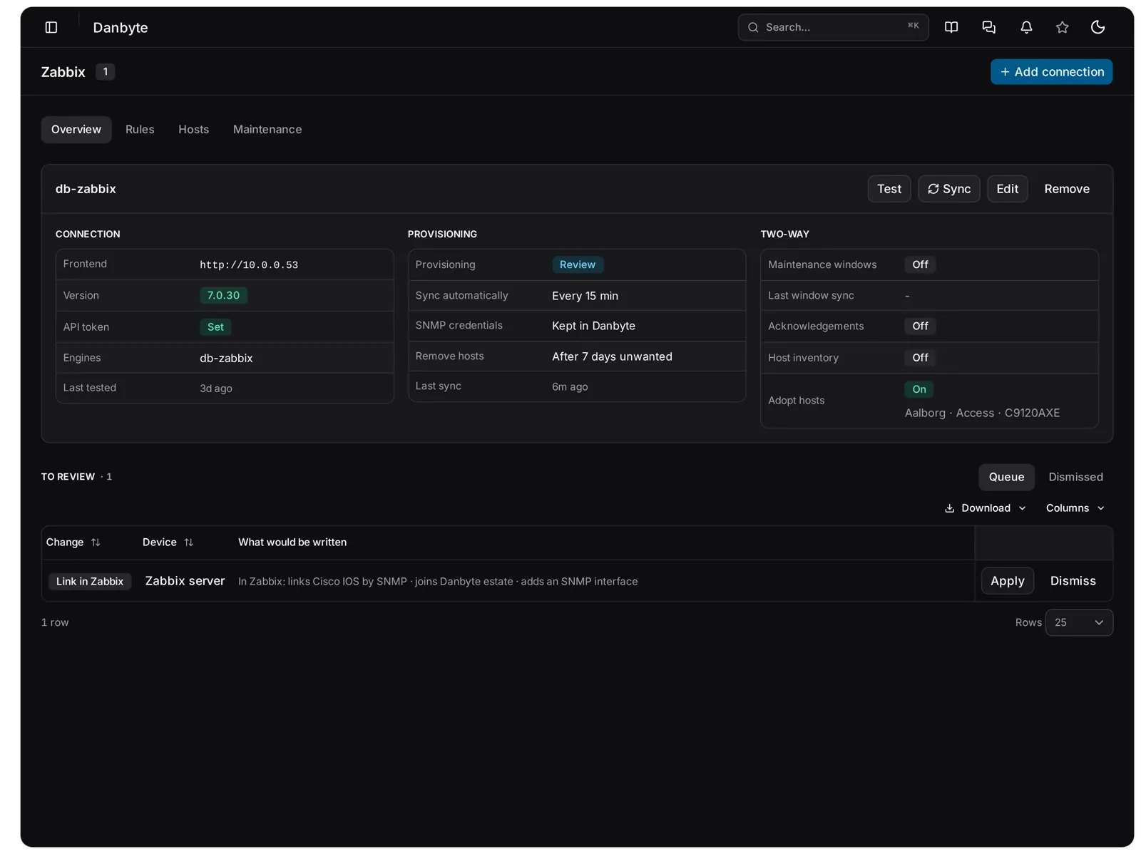Image resolution: width=1141 pixels, height=854 pixels.
Task: Click Adopt hosts On badge
Action: [x=919, y=389]
